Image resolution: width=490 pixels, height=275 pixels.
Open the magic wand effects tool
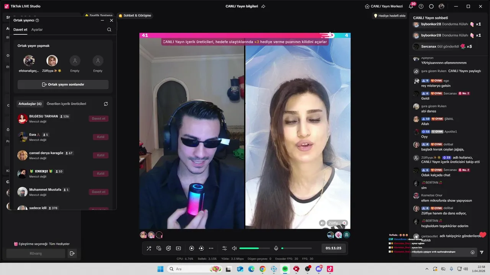pyautogui.click(x=149, y=248)
